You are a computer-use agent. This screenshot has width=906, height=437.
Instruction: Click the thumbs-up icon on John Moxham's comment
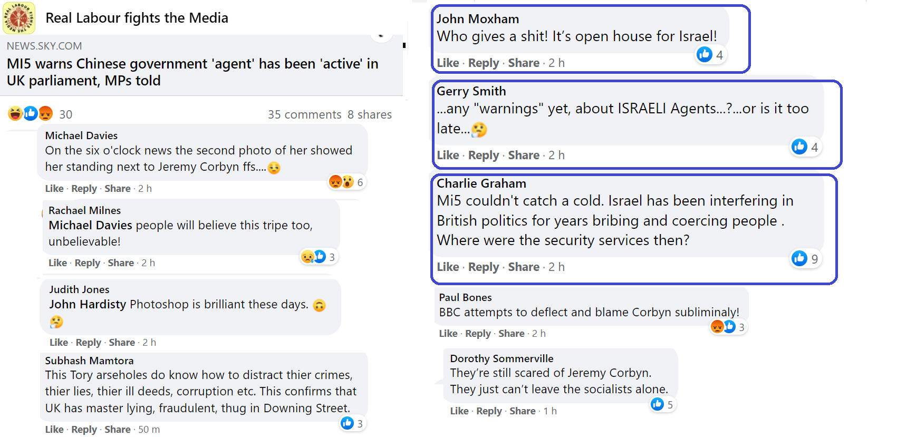[705, 54]
